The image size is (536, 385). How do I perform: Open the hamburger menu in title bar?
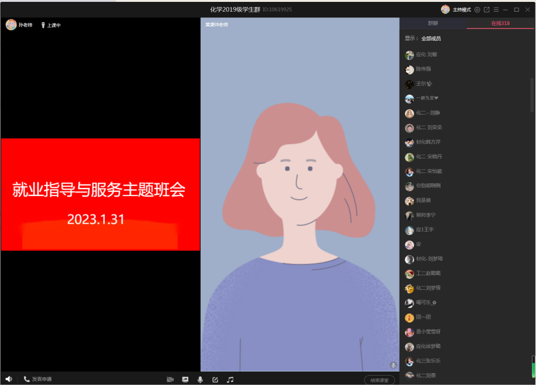point(496,10)
